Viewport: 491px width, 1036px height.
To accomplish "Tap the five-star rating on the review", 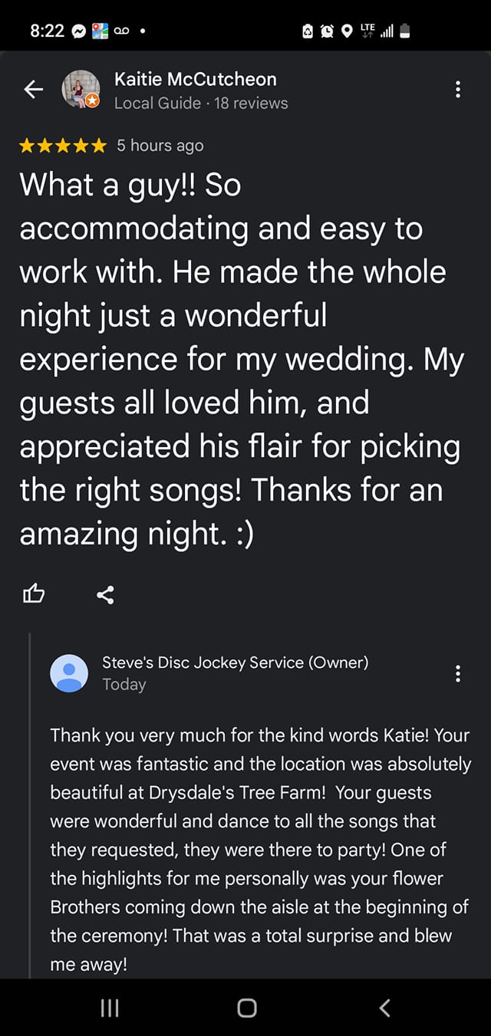I will coord(61,145).
